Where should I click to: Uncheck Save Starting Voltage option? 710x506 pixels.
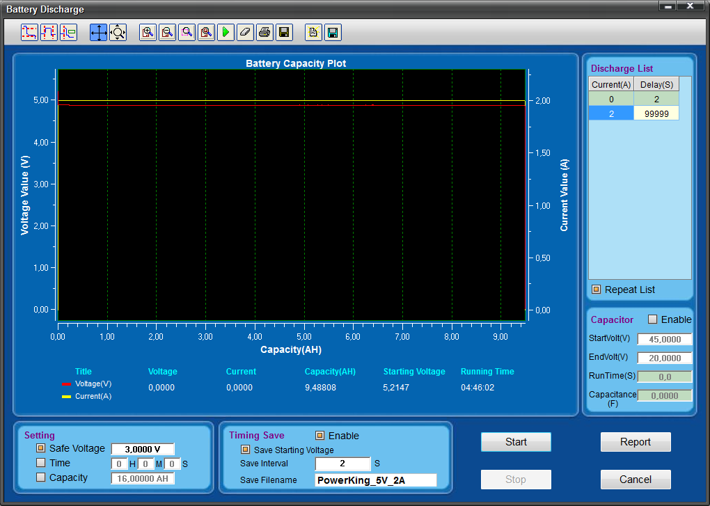click(245, 450)
